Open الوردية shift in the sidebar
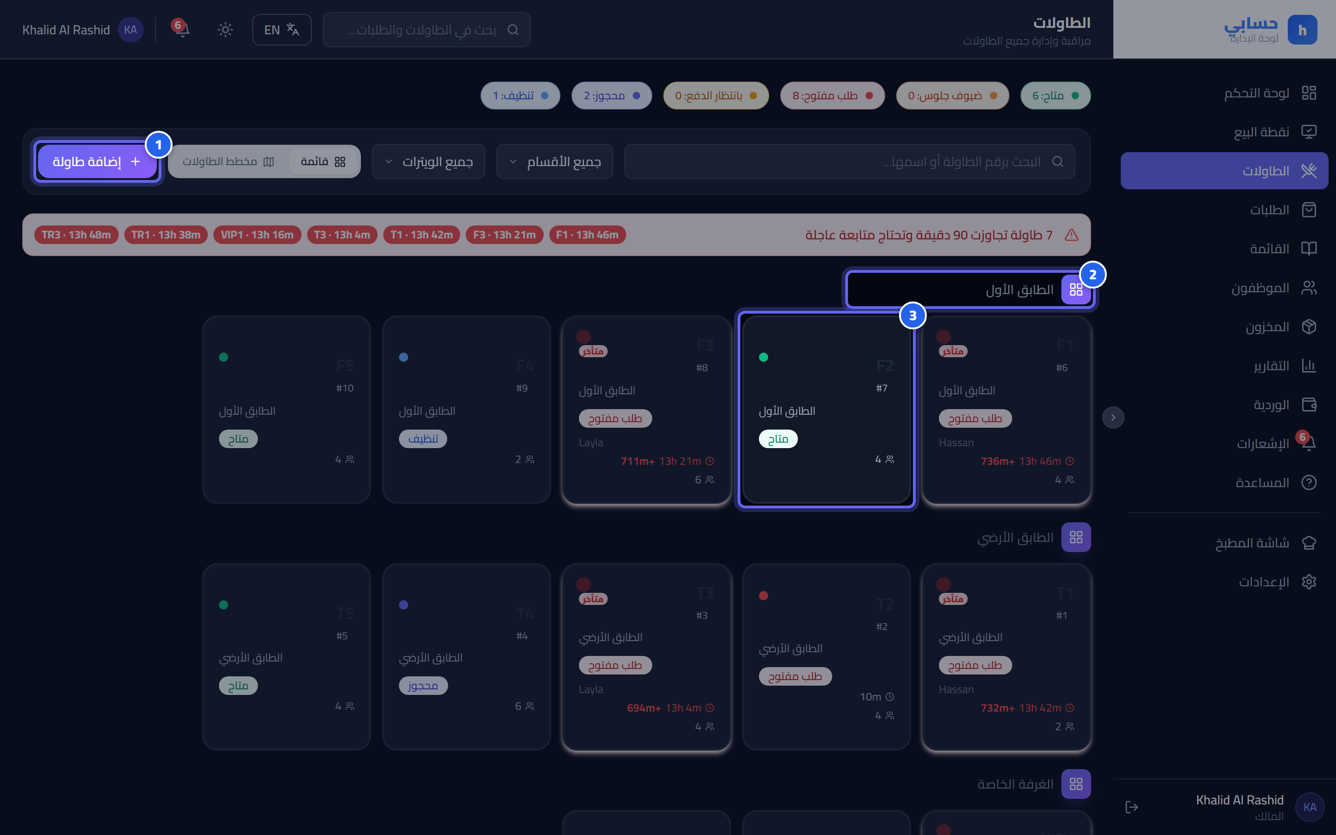1336x835 pixels. tap(1225, 404)
